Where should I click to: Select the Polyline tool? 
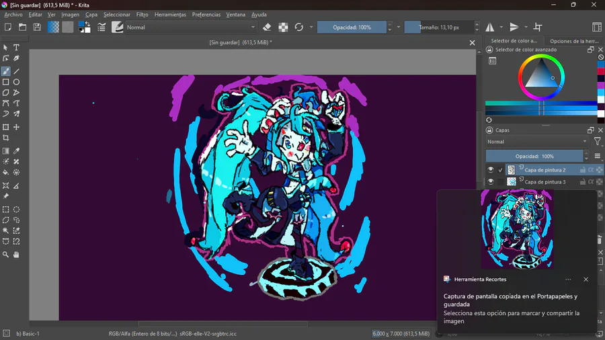[x=16, y=93]
